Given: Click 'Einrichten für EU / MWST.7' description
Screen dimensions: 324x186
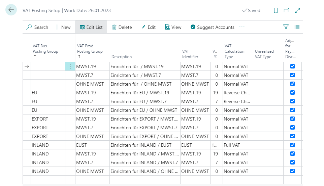Looking at the screenshot, I should click(x=145, y=101).
